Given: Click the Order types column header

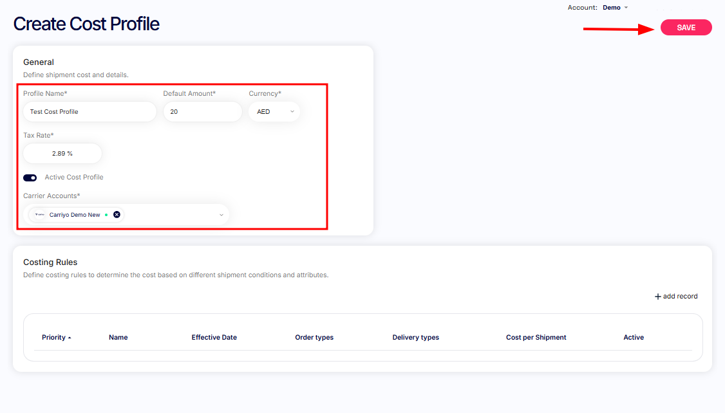Looking at the screenshot, I should tap(314, 338).
